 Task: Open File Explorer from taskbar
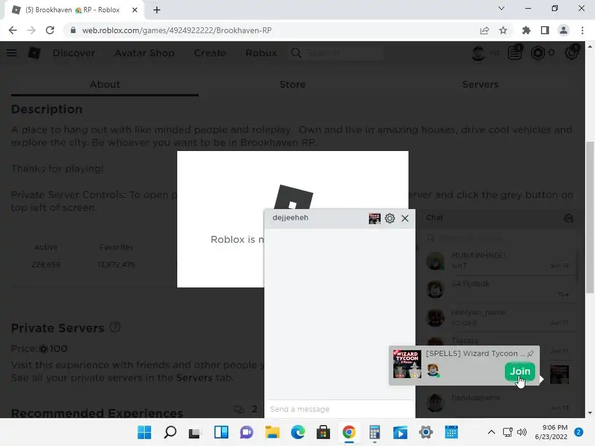point(272,432)
